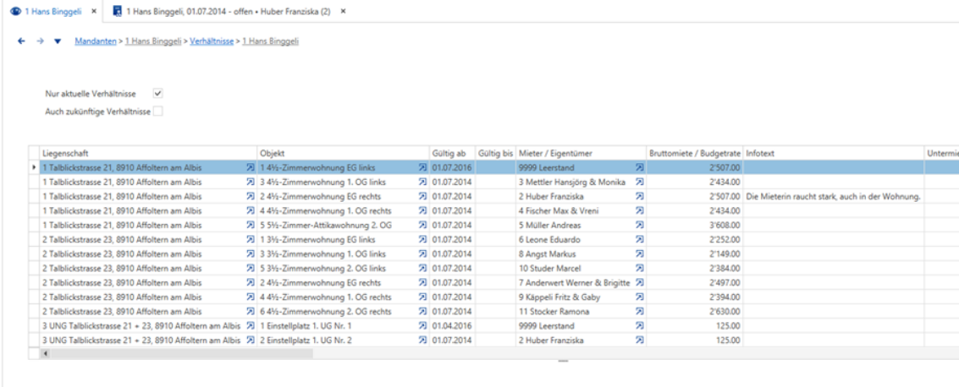Switch to the 1 Hans Binggeli tab

click(x=52, y=11)
